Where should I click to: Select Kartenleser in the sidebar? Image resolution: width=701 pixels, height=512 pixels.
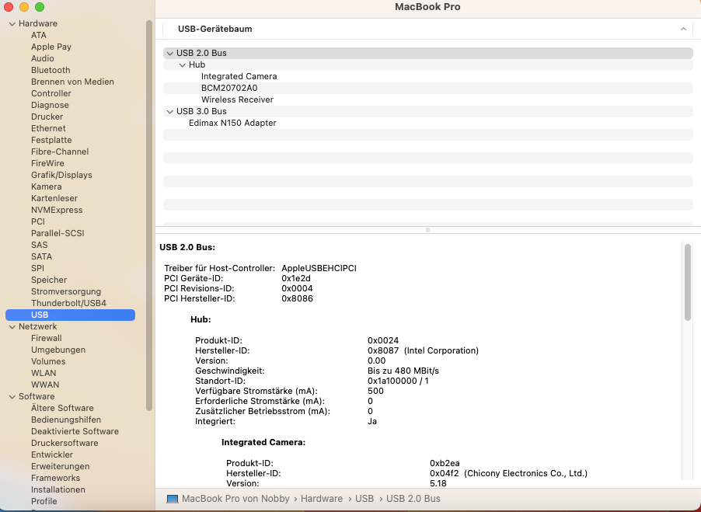pos(54,198)
